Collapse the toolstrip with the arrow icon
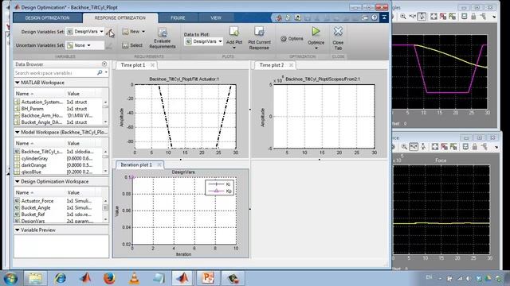Image resolution: width=510 pixels, height=286 pixels. click(x=384, y=17)
